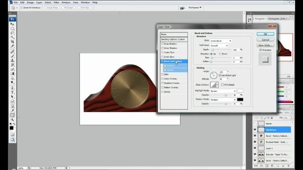The width and height of the screenshot is (303, 170).
Task: Change screen mode via toolbox icon
Action: pyautogui.click(x=12, y=139)
